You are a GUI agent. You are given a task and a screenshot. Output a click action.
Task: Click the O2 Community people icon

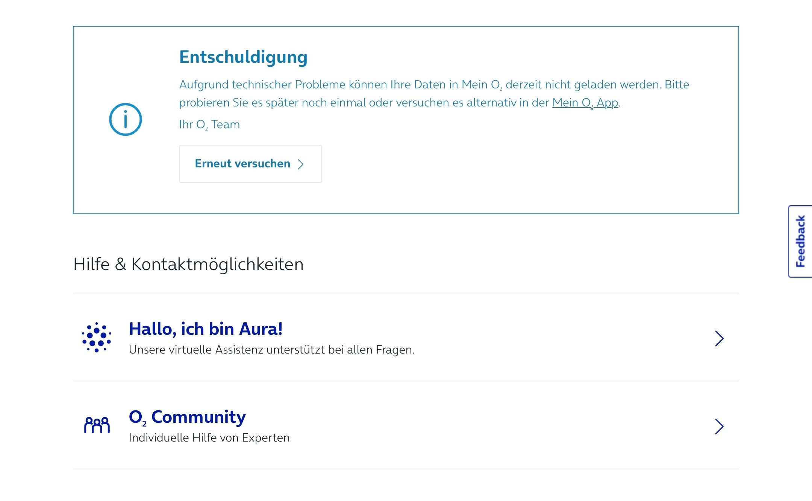[97, 425]
